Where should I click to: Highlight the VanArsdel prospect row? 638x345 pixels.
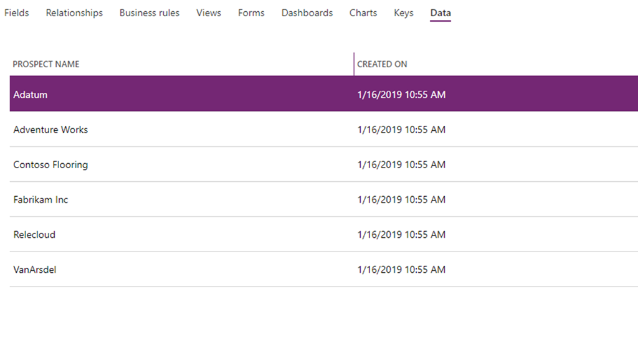click(35, 270)
